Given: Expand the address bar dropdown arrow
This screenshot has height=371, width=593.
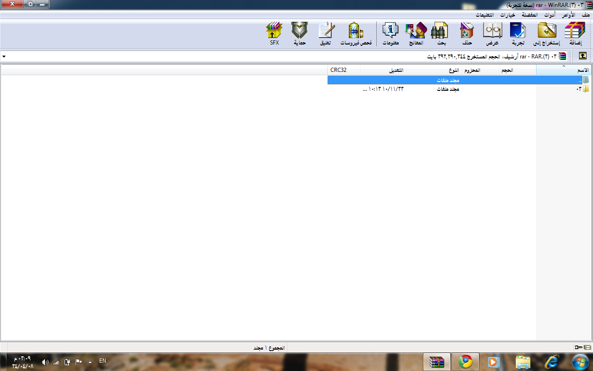Looking at the screenshot, I should coord(4,57).
